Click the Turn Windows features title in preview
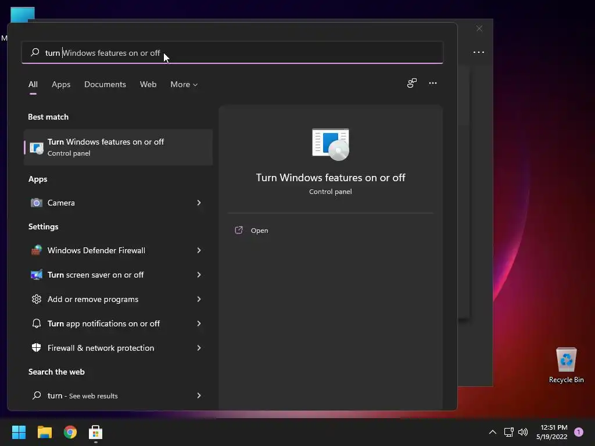The width and height of the screenshot is (595, 446). pos(331,178)
